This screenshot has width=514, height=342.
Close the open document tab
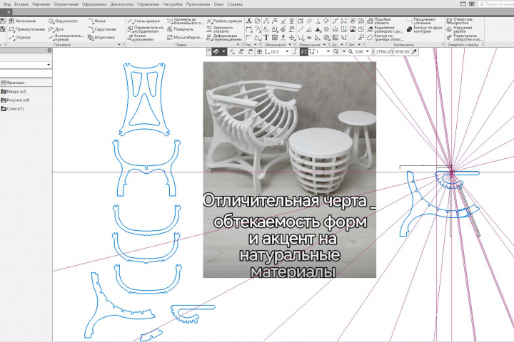point(9,12)
